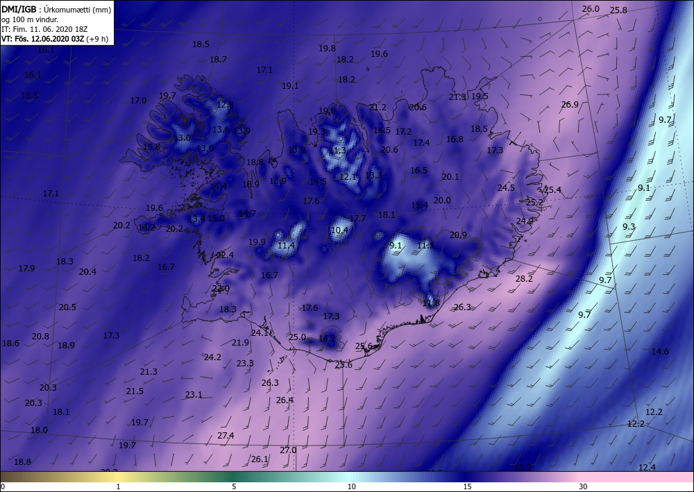Click the map value 14.6

[x=661, y=352]
